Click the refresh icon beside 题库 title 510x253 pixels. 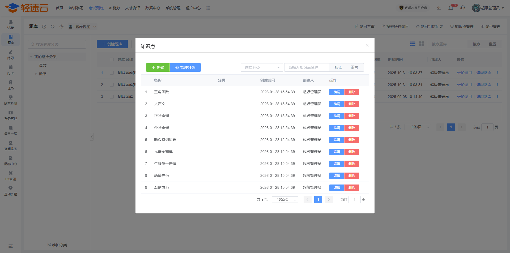(53, 27)
